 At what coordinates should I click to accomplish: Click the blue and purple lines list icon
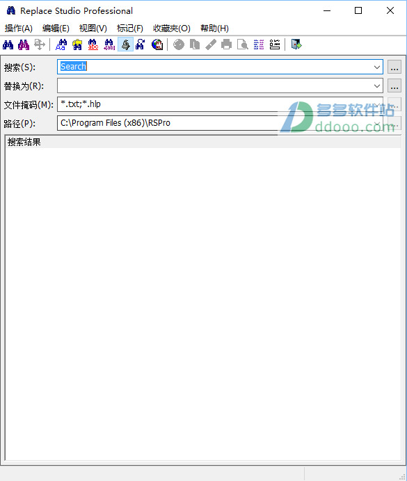tap(259, 44)
